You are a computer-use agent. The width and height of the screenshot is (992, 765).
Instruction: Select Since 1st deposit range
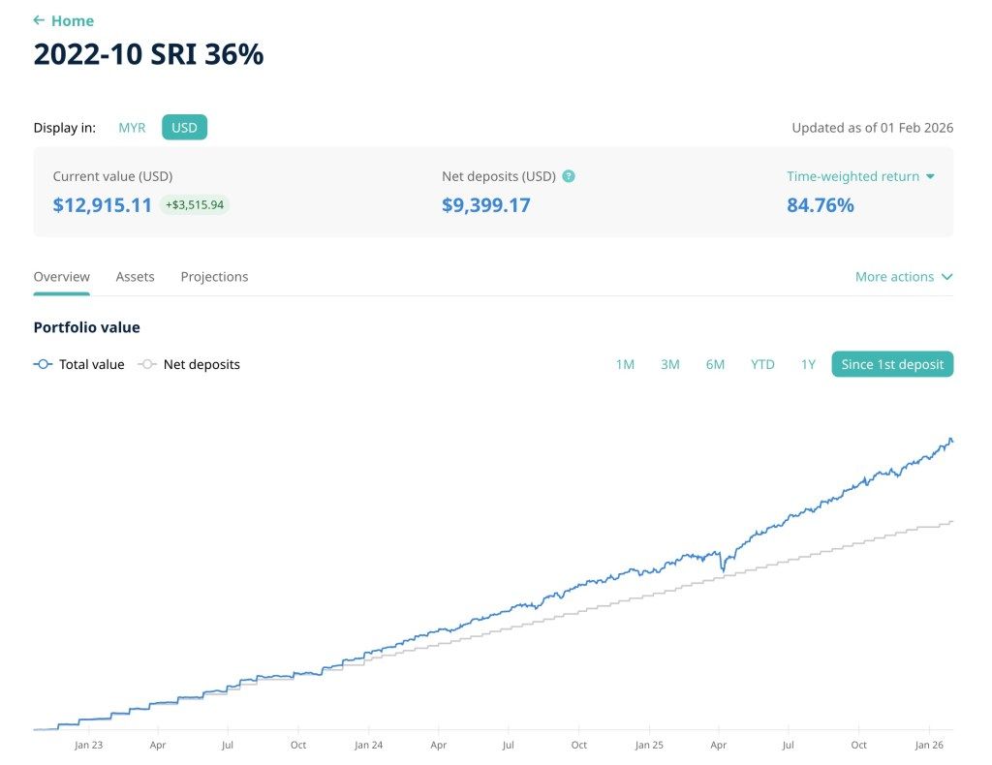pos(892,364)
